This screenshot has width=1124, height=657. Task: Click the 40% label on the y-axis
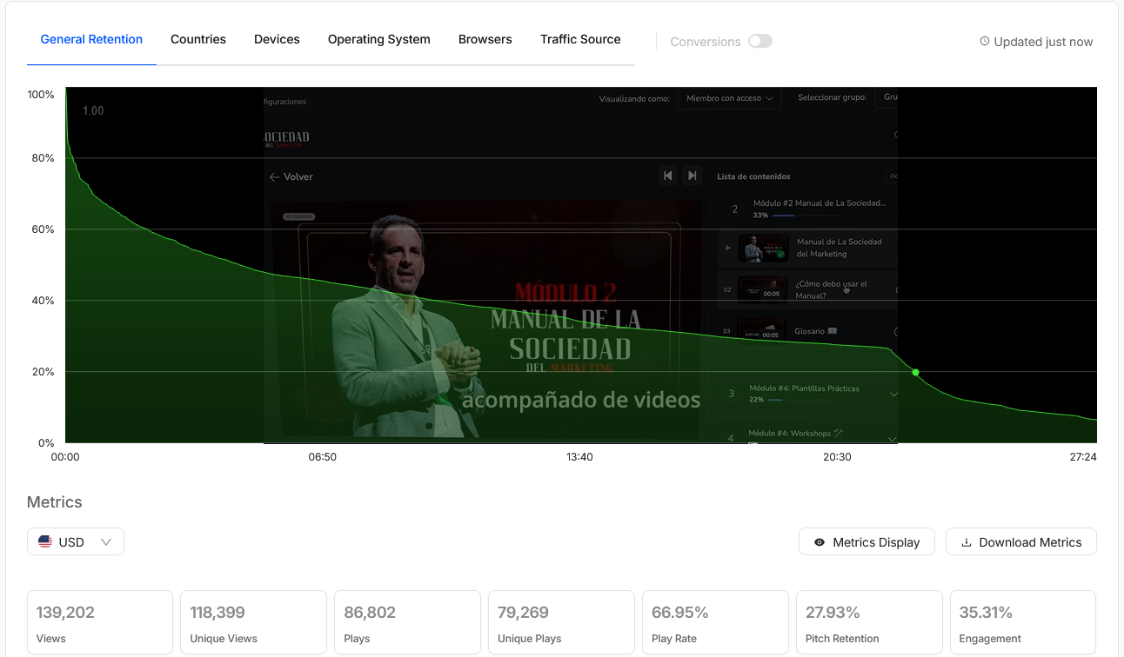click(x=43, y=301)
